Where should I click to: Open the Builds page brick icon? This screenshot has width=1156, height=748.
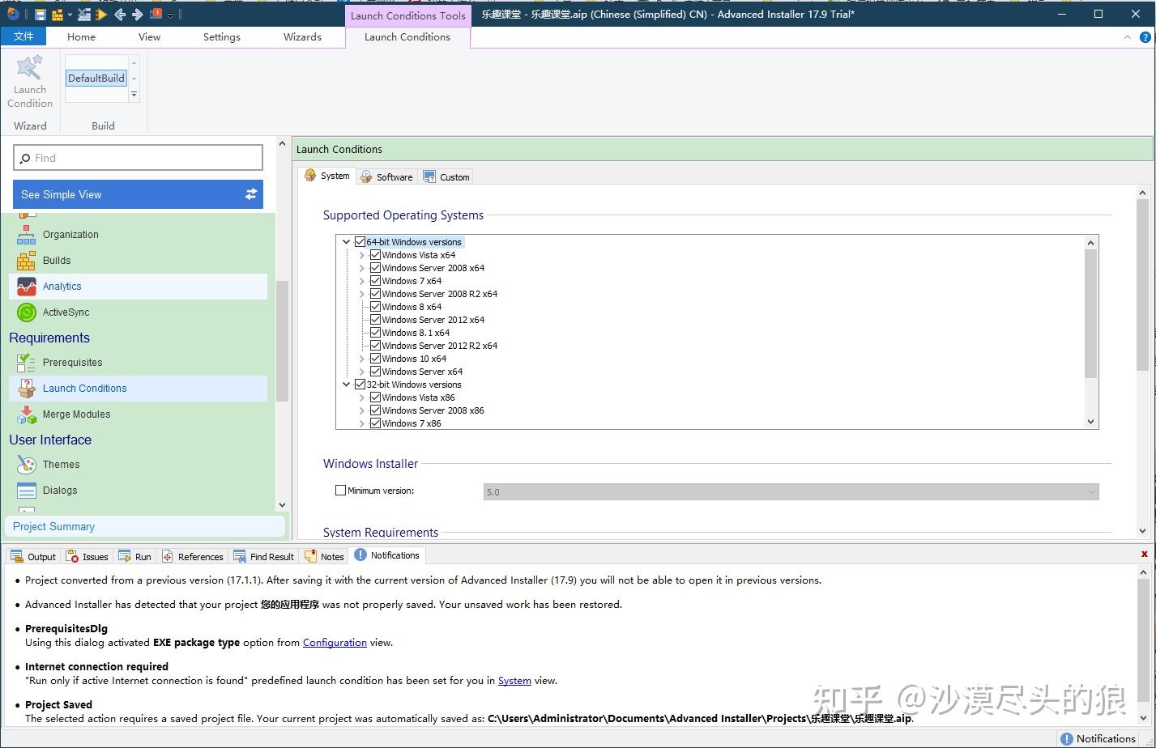tap(27, 261)
